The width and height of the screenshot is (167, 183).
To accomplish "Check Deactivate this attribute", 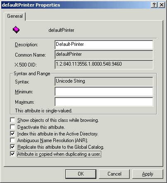I will [12, 127].
